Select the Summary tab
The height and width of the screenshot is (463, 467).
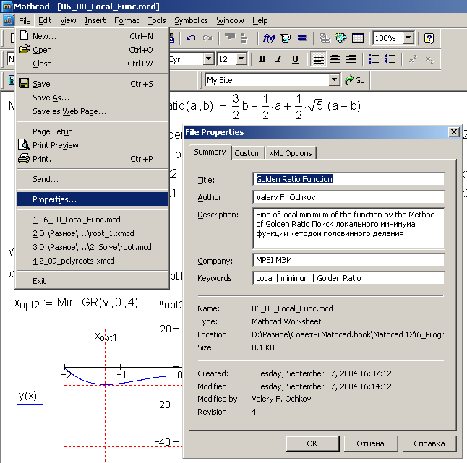210,152
